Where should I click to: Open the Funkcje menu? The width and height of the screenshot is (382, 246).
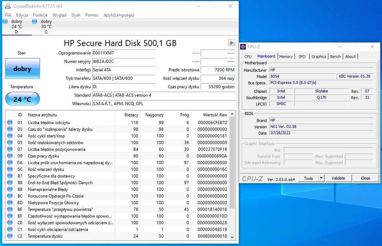click(40, 15)
